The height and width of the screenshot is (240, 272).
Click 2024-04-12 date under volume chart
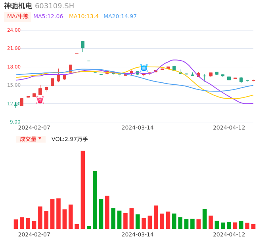229,234
